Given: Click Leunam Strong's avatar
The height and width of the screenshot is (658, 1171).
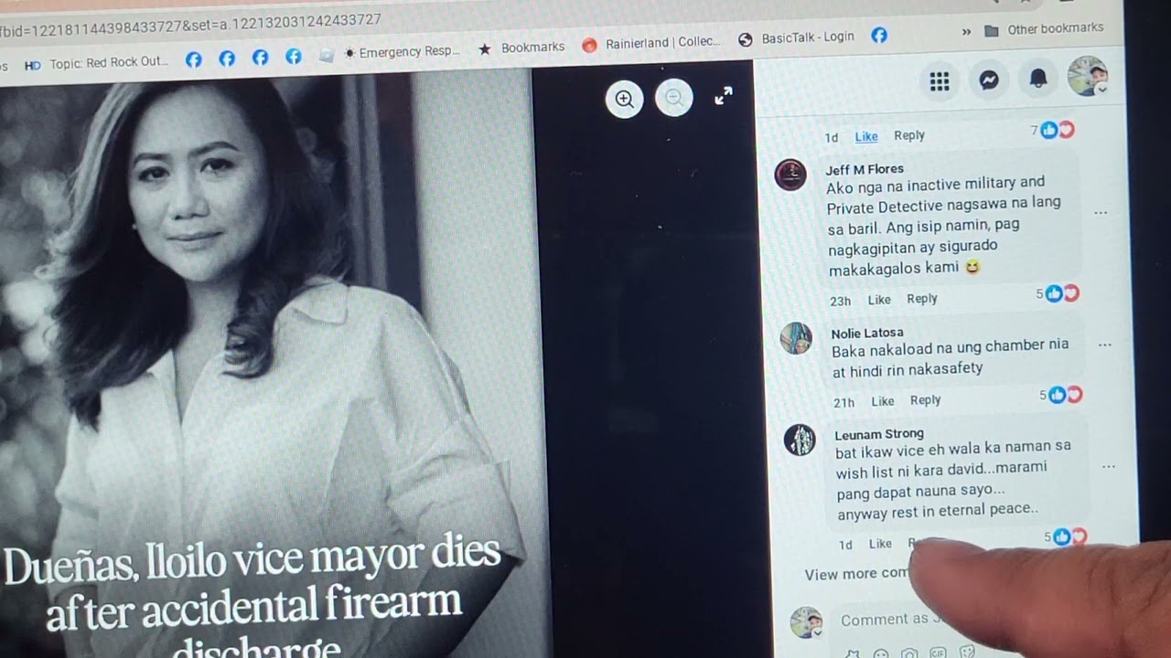Looking at the screenshot, I should (800, 440).
